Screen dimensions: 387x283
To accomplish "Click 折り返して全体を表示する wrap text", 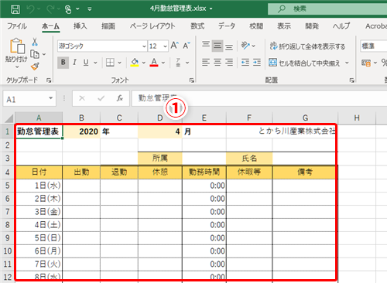I will coord(307,46).
